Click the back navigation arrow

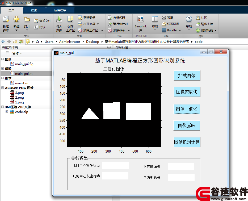click(x=3, y=41)
